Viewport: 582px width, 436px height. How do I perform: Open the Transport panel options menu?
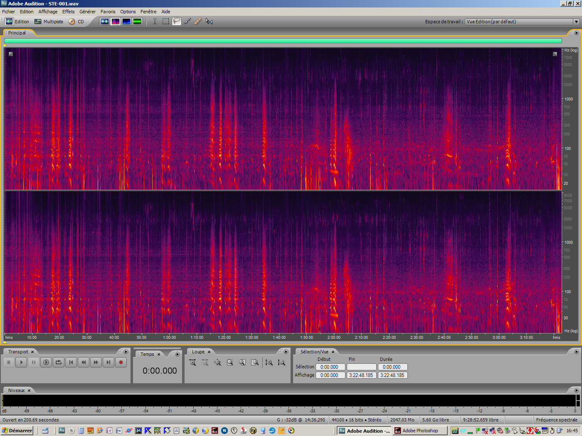pos(126,351)
